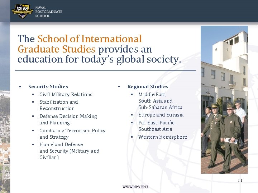This screenshot has height=193, width=258.
Task: Select 'Homeland Defense and Security' bullet
Action: click(69, 151)
